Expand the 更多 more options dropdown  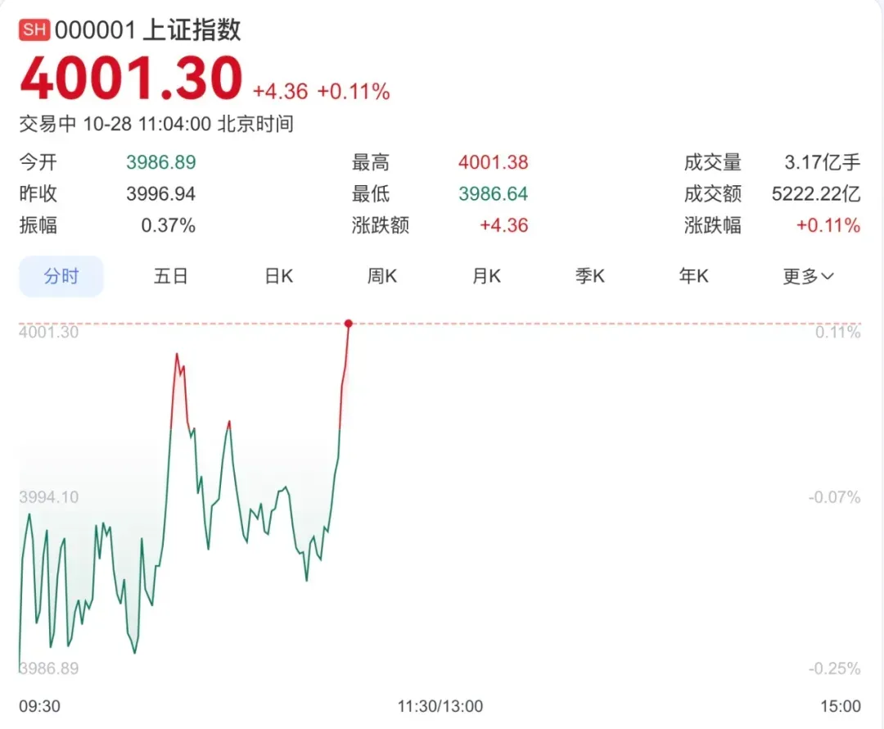pyautogui.click(x=808, y=277)
